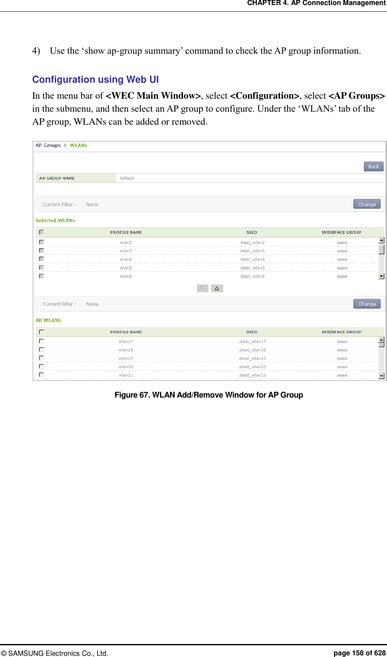This screenshot has width=387, height=657.
Task: Click the move-up triangle button
Action: [217, 288]
